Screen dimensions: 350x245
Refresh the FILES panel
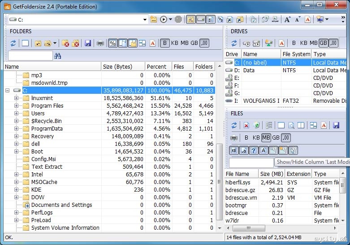click(x=234, y=125)
